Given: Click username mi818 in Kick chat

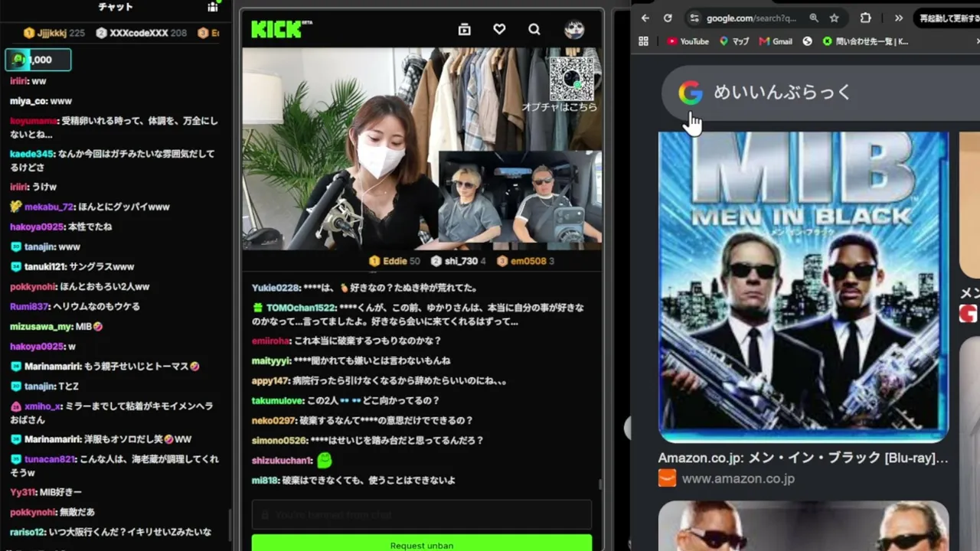Looking at the screenshot, I should point(265,481).
